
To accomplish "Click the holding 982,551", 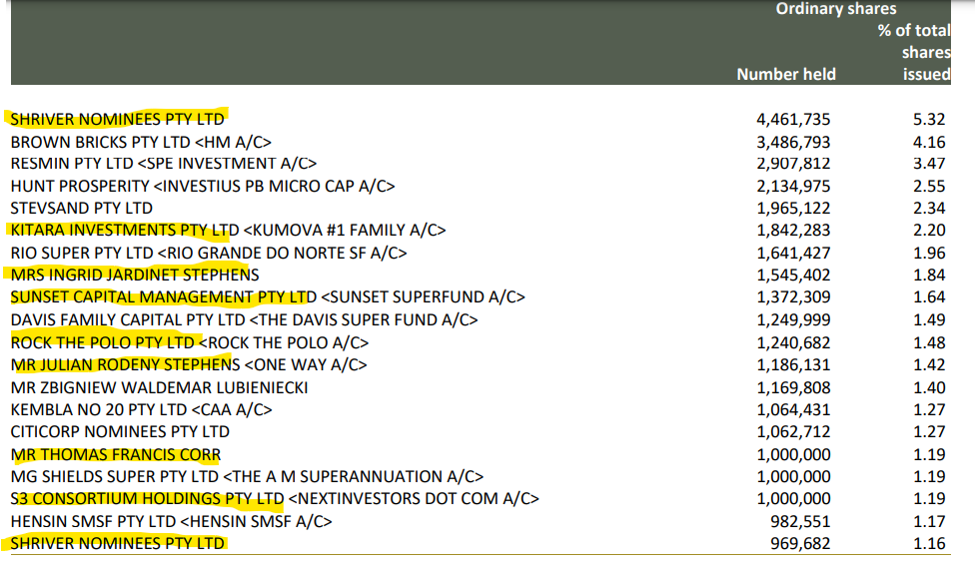I will coord(800,522).
